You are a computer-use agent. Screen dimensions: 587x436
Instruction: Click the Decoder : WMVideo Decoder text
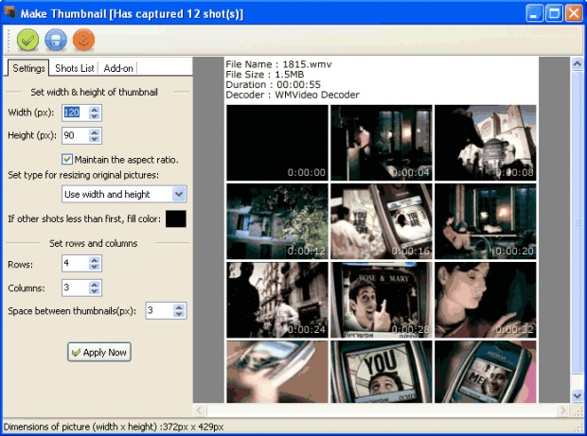tap(293, 95)
